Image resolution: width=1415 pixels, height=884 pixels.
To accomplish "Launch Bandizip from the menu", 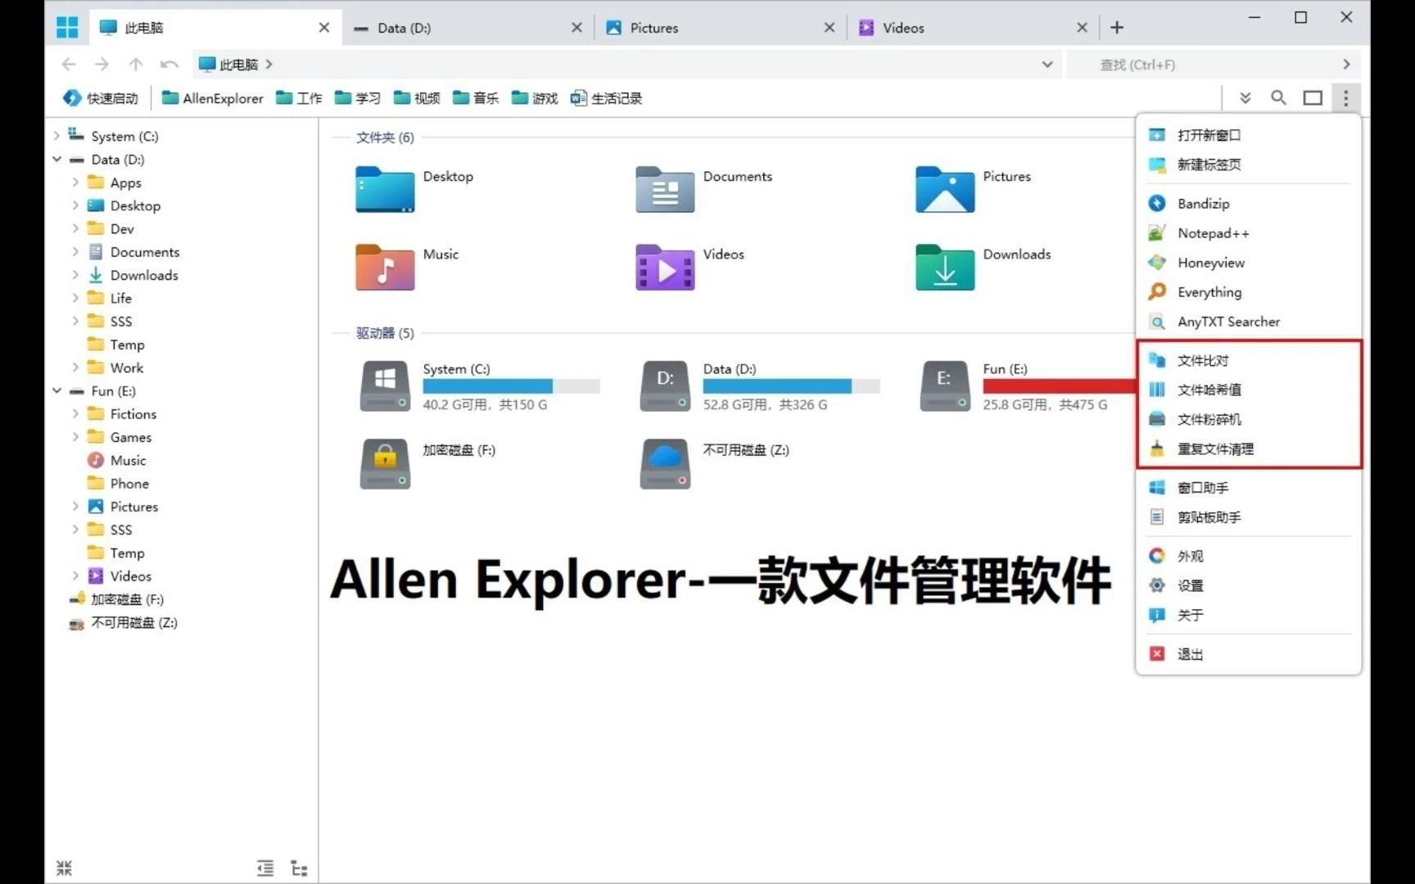I will (x=1204, y=203).
